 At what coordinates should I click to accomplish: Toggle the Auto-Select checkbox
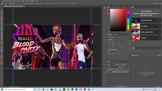(10, 4)
